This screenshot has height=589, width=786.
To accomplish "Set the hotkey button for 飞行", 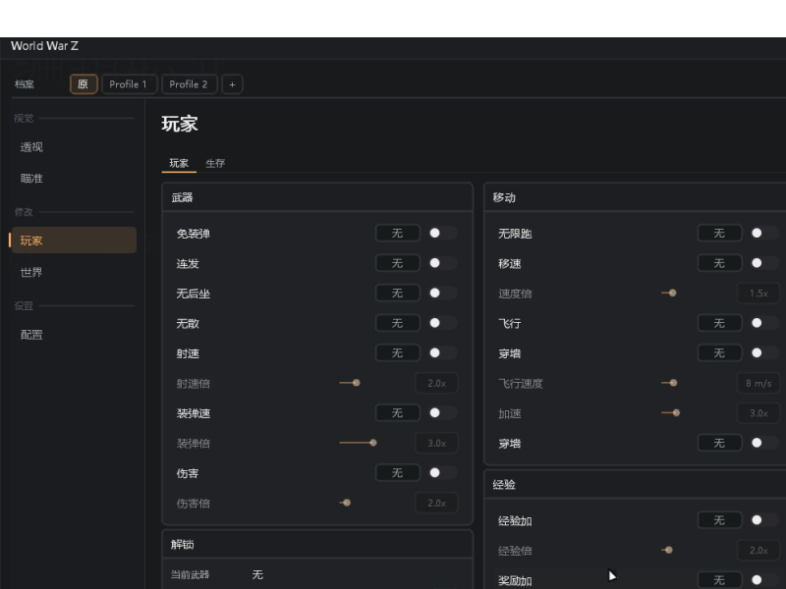I will pyautogui.click(x=719, y=323).
